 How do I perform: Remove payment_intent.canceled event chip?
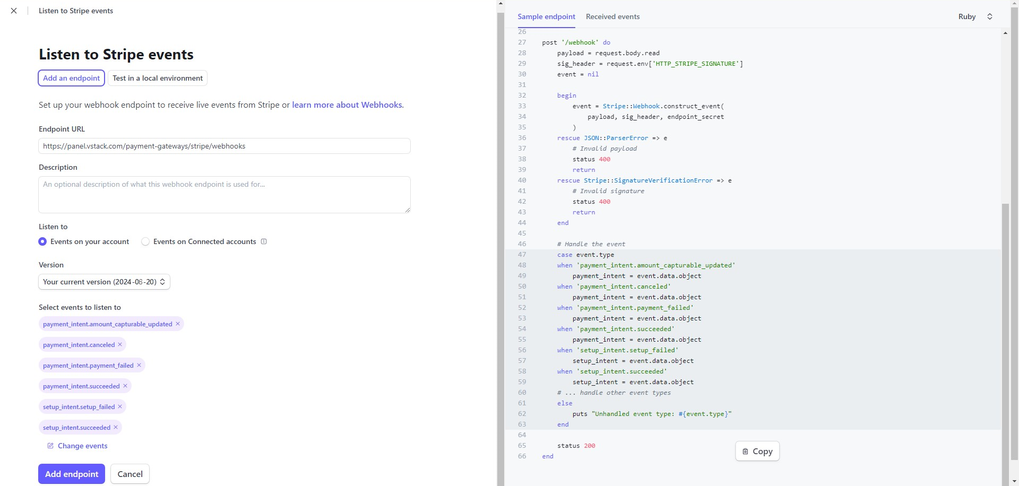pos(120,344)
